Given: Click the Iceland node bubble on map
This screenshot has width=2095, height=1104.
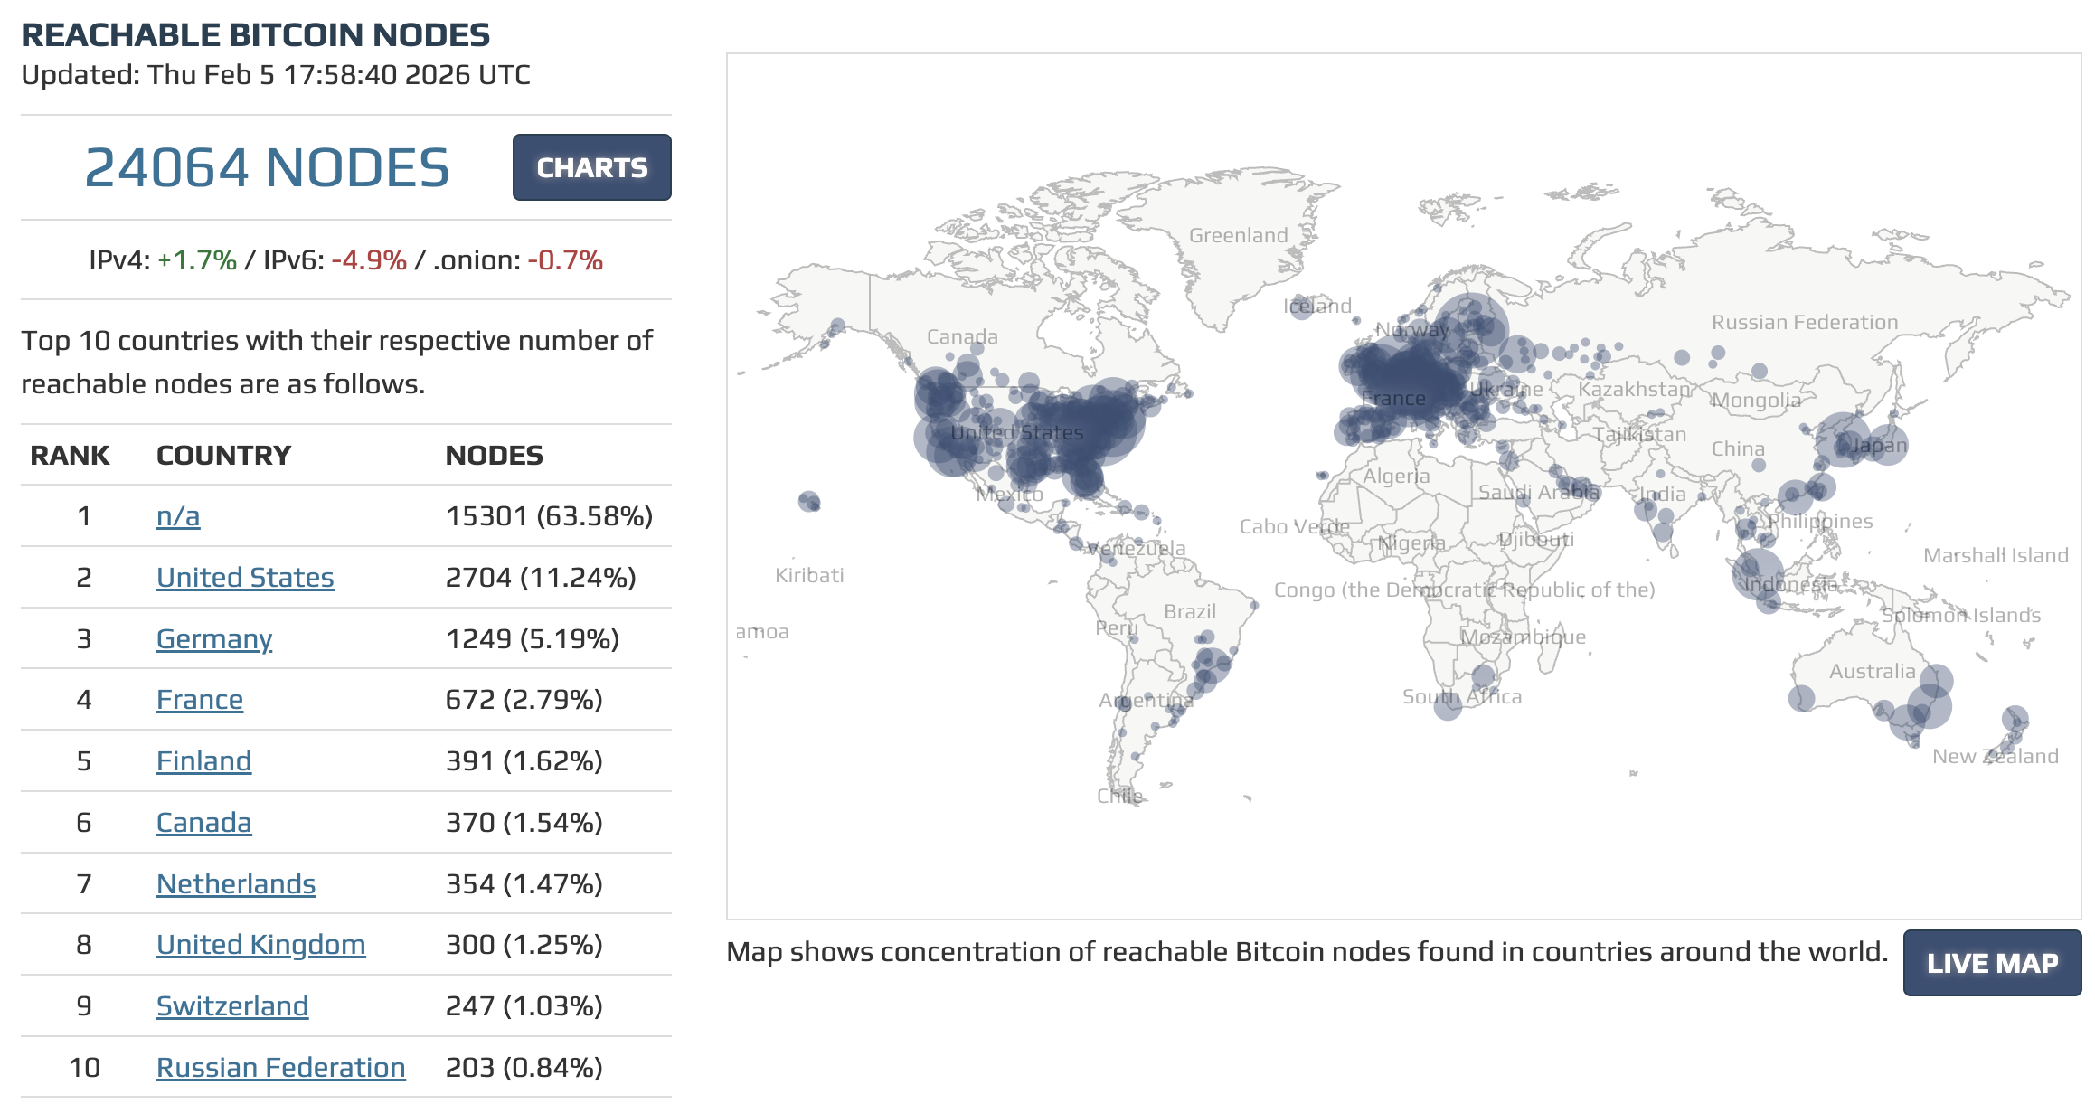Looking at the screenshot, I should pos(1301,307).
